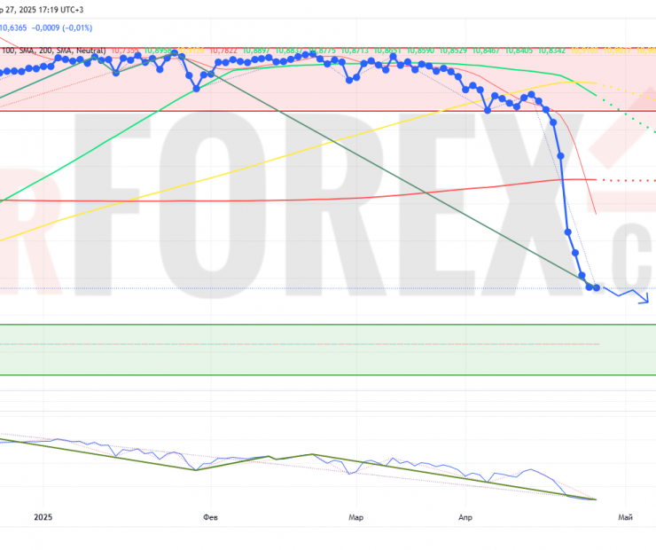Screen dimensions: 656x550
Task: Click the price change −0,0009 (−0,01%)
Action: [x=62, y=28]
